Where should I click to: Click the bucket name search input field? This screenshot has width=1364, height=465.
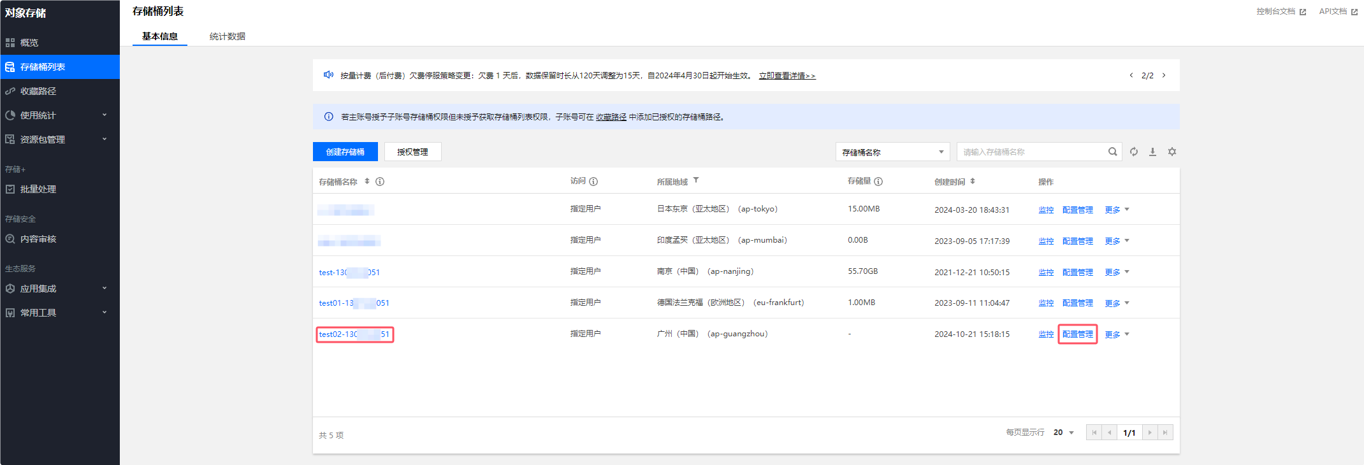(x=1031, y=152)
